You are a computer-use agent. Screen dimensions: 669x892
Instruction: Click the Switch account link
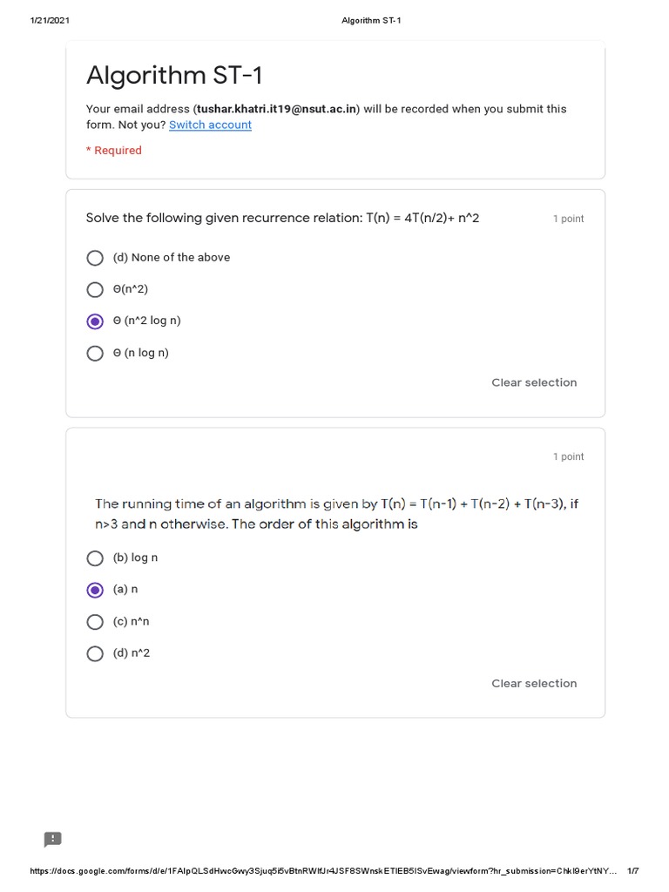tap(210, 125)
